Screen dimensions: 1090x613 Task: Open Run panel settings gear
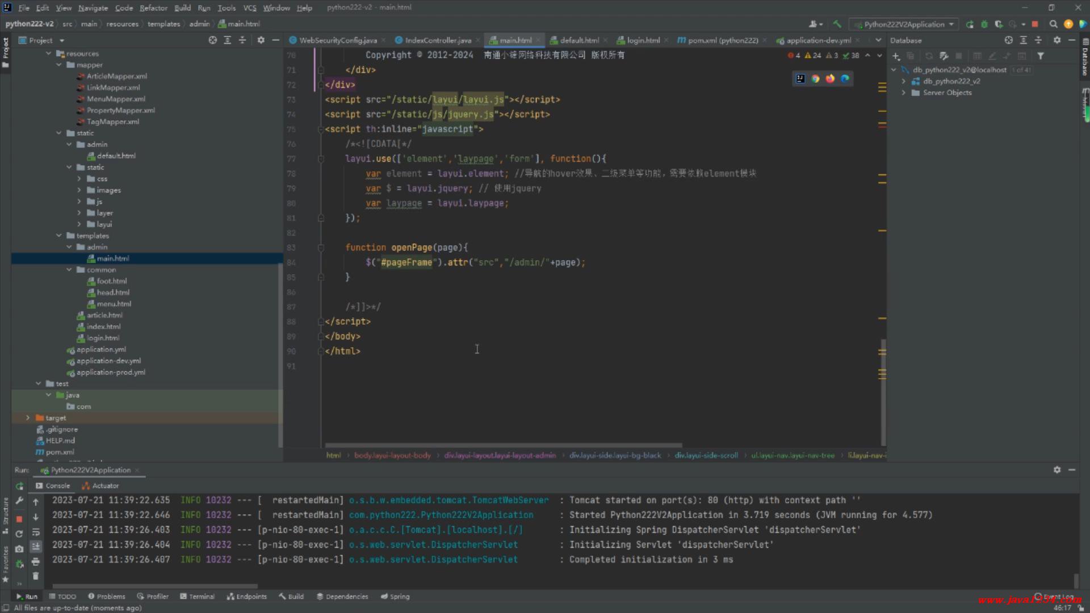[x=1057, y=470]
